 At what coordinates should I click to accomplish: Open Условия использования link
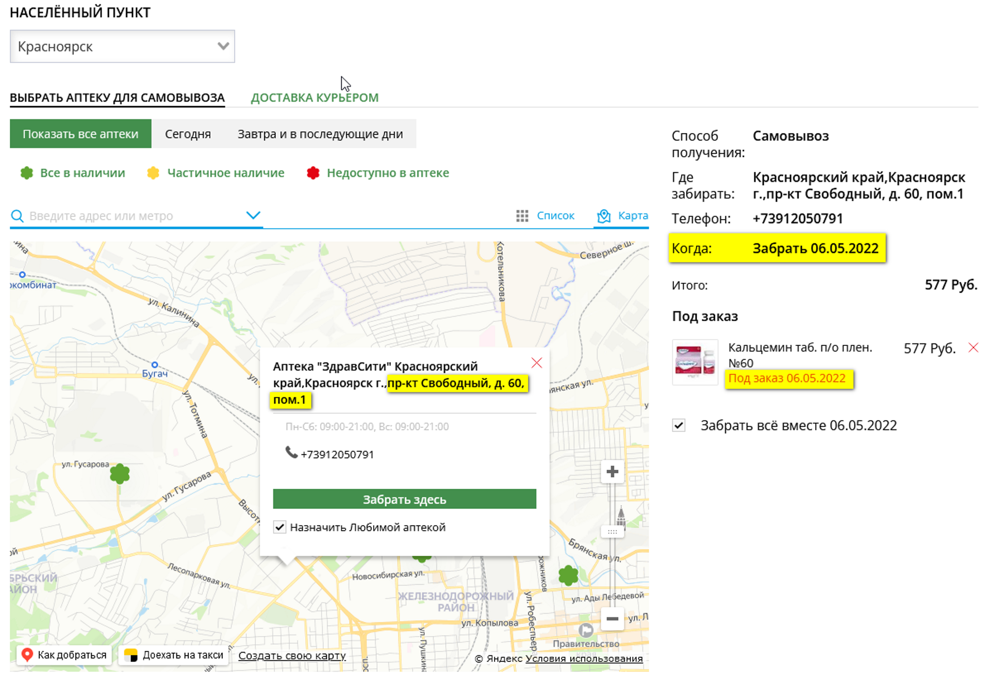pyautogui.click(x=584, y=658)
